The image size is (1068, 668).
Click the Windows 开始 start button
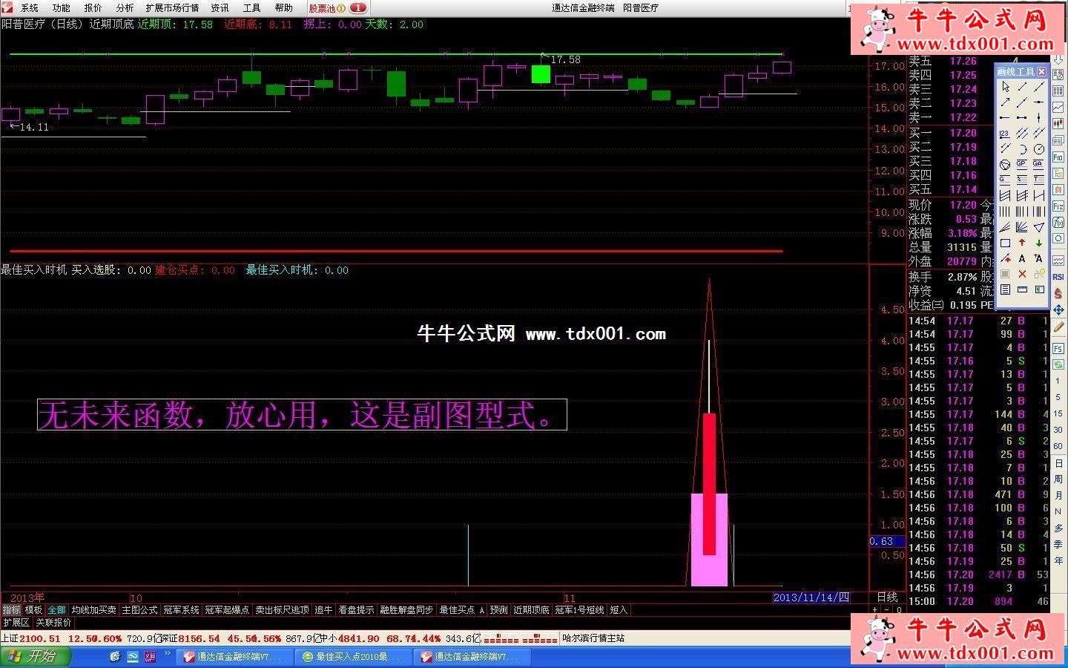[x=35, y=657]
